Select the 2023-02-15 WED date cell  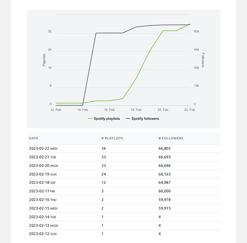(x=43, y=208)
